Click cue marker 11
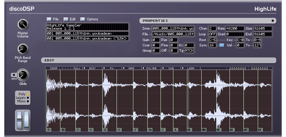 [x=204, y=130]
